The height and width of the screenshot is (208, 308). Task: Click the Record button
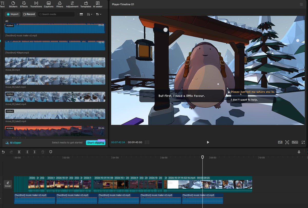pos(29,14)
